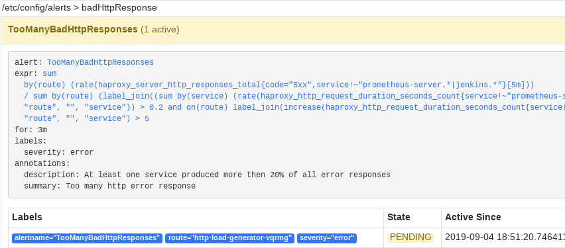Click expression line starting '/ sum by(route)'
The image size is (565, 248).
click(294, 96)
